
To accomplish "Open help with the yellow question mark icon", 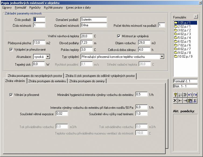I will tap(175, 95).
